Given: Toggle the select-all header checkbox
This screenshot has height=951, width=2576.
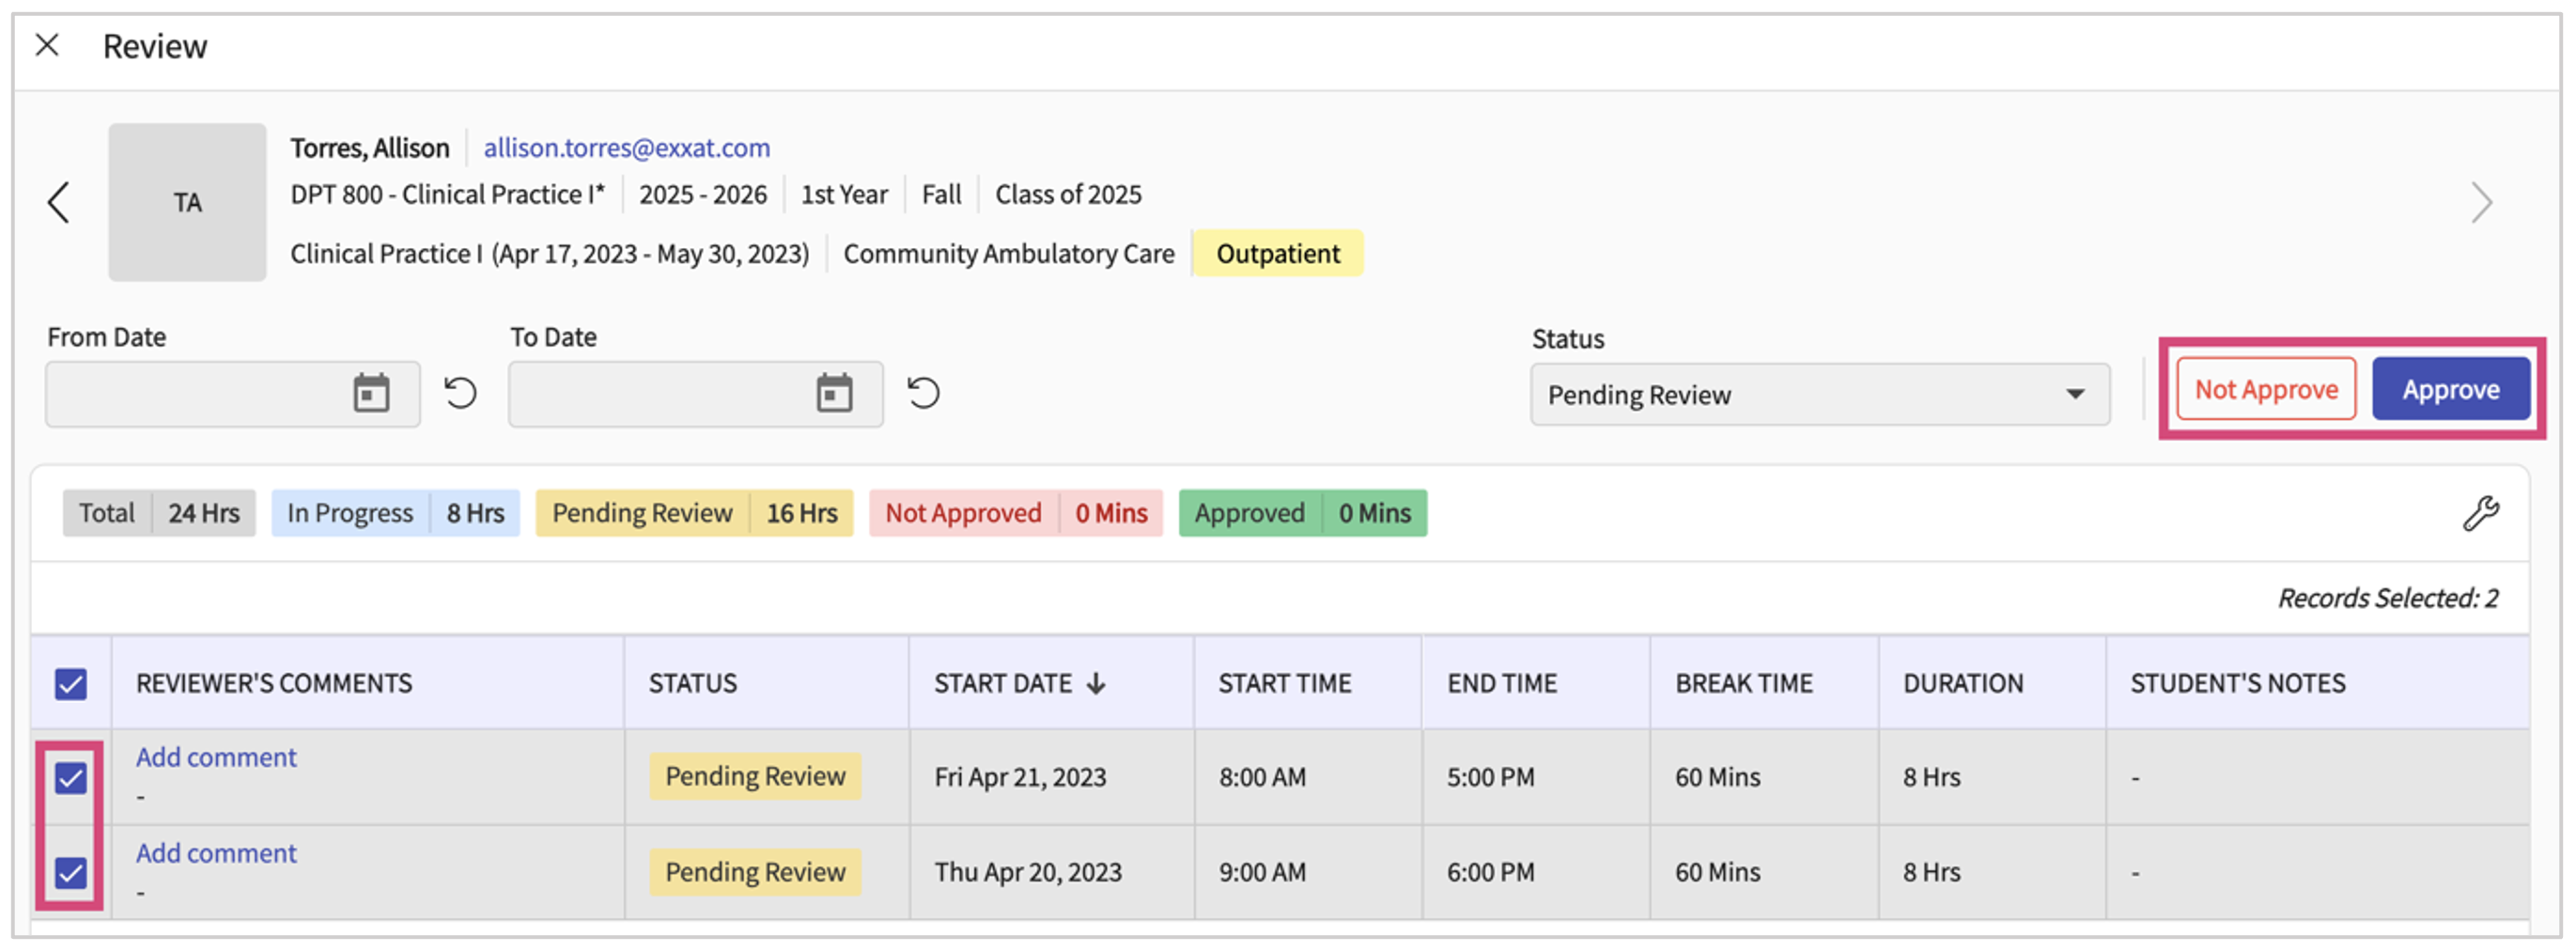Looking at the screenshot, I should click(x=71, y=685).
